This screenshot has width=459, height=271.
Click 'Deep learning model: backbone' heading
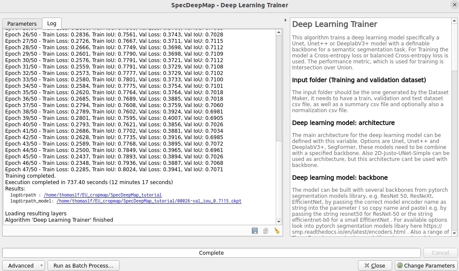pos(340,178)
